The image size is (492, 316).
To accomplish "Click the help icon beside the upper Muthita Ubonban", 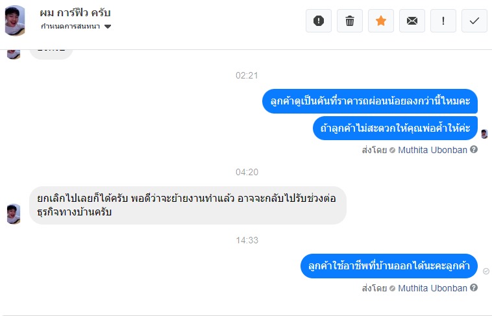I will point(474,150).
